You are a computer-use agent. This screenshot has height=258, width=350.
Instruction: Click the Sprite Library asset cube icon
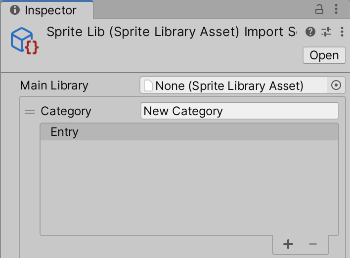coord(24,41)
